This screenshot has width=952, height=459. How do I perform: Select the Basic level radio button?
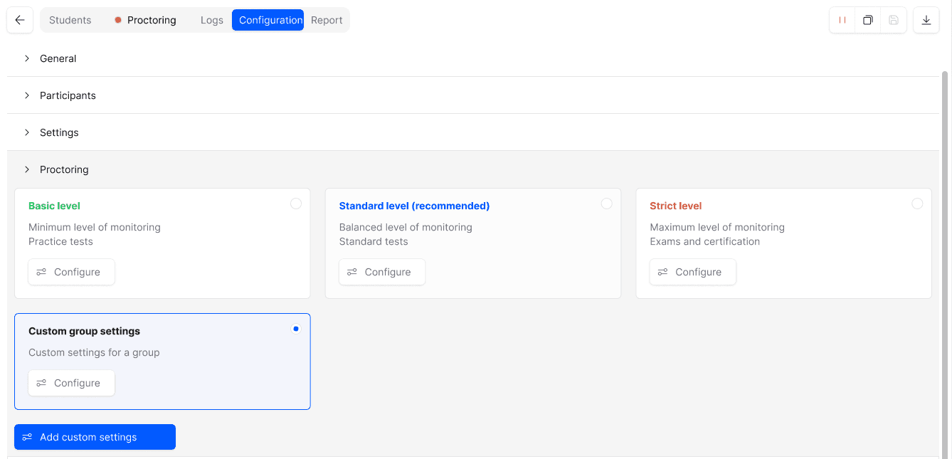(296, 204)
